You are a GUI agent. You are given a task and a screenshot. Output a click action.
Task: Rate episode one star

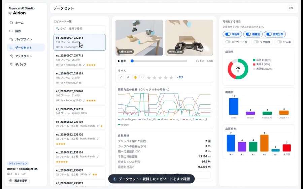pos(149,78)
